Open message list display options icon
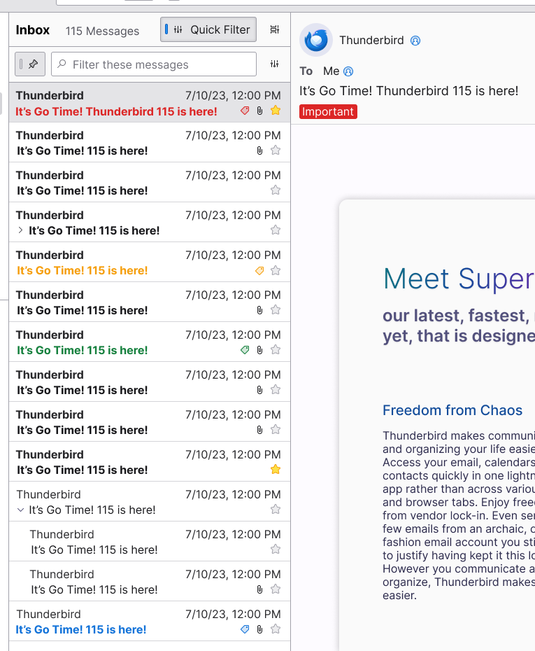The width and height of the screenshot is (535, 651). [275, 29]
